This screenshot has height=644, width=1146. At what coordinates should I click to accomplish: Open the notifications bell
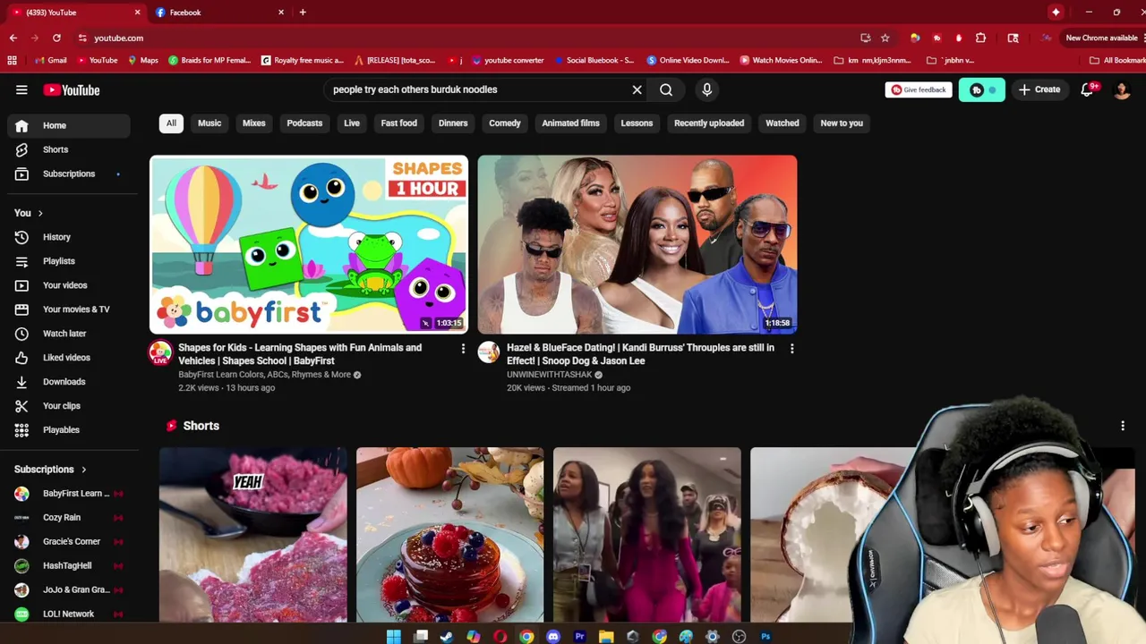[x=1087, y=89]
